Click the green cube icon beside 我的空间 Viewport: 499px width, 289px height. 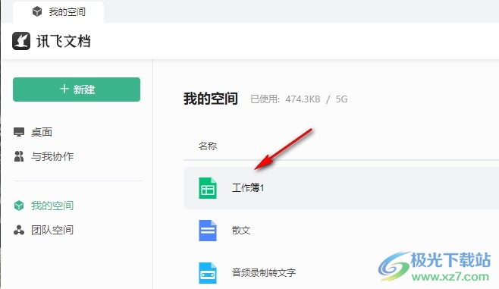(19, 206)
